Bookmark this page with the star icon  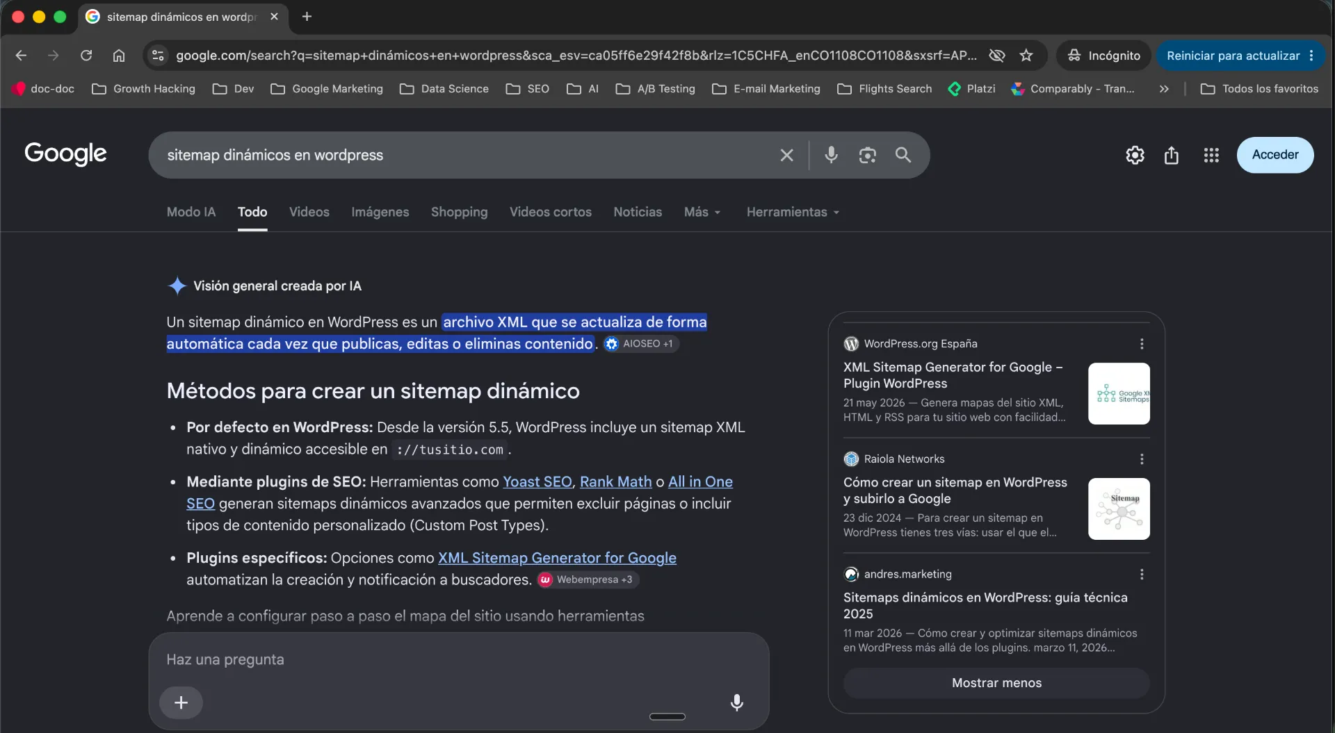point(1026,56)
